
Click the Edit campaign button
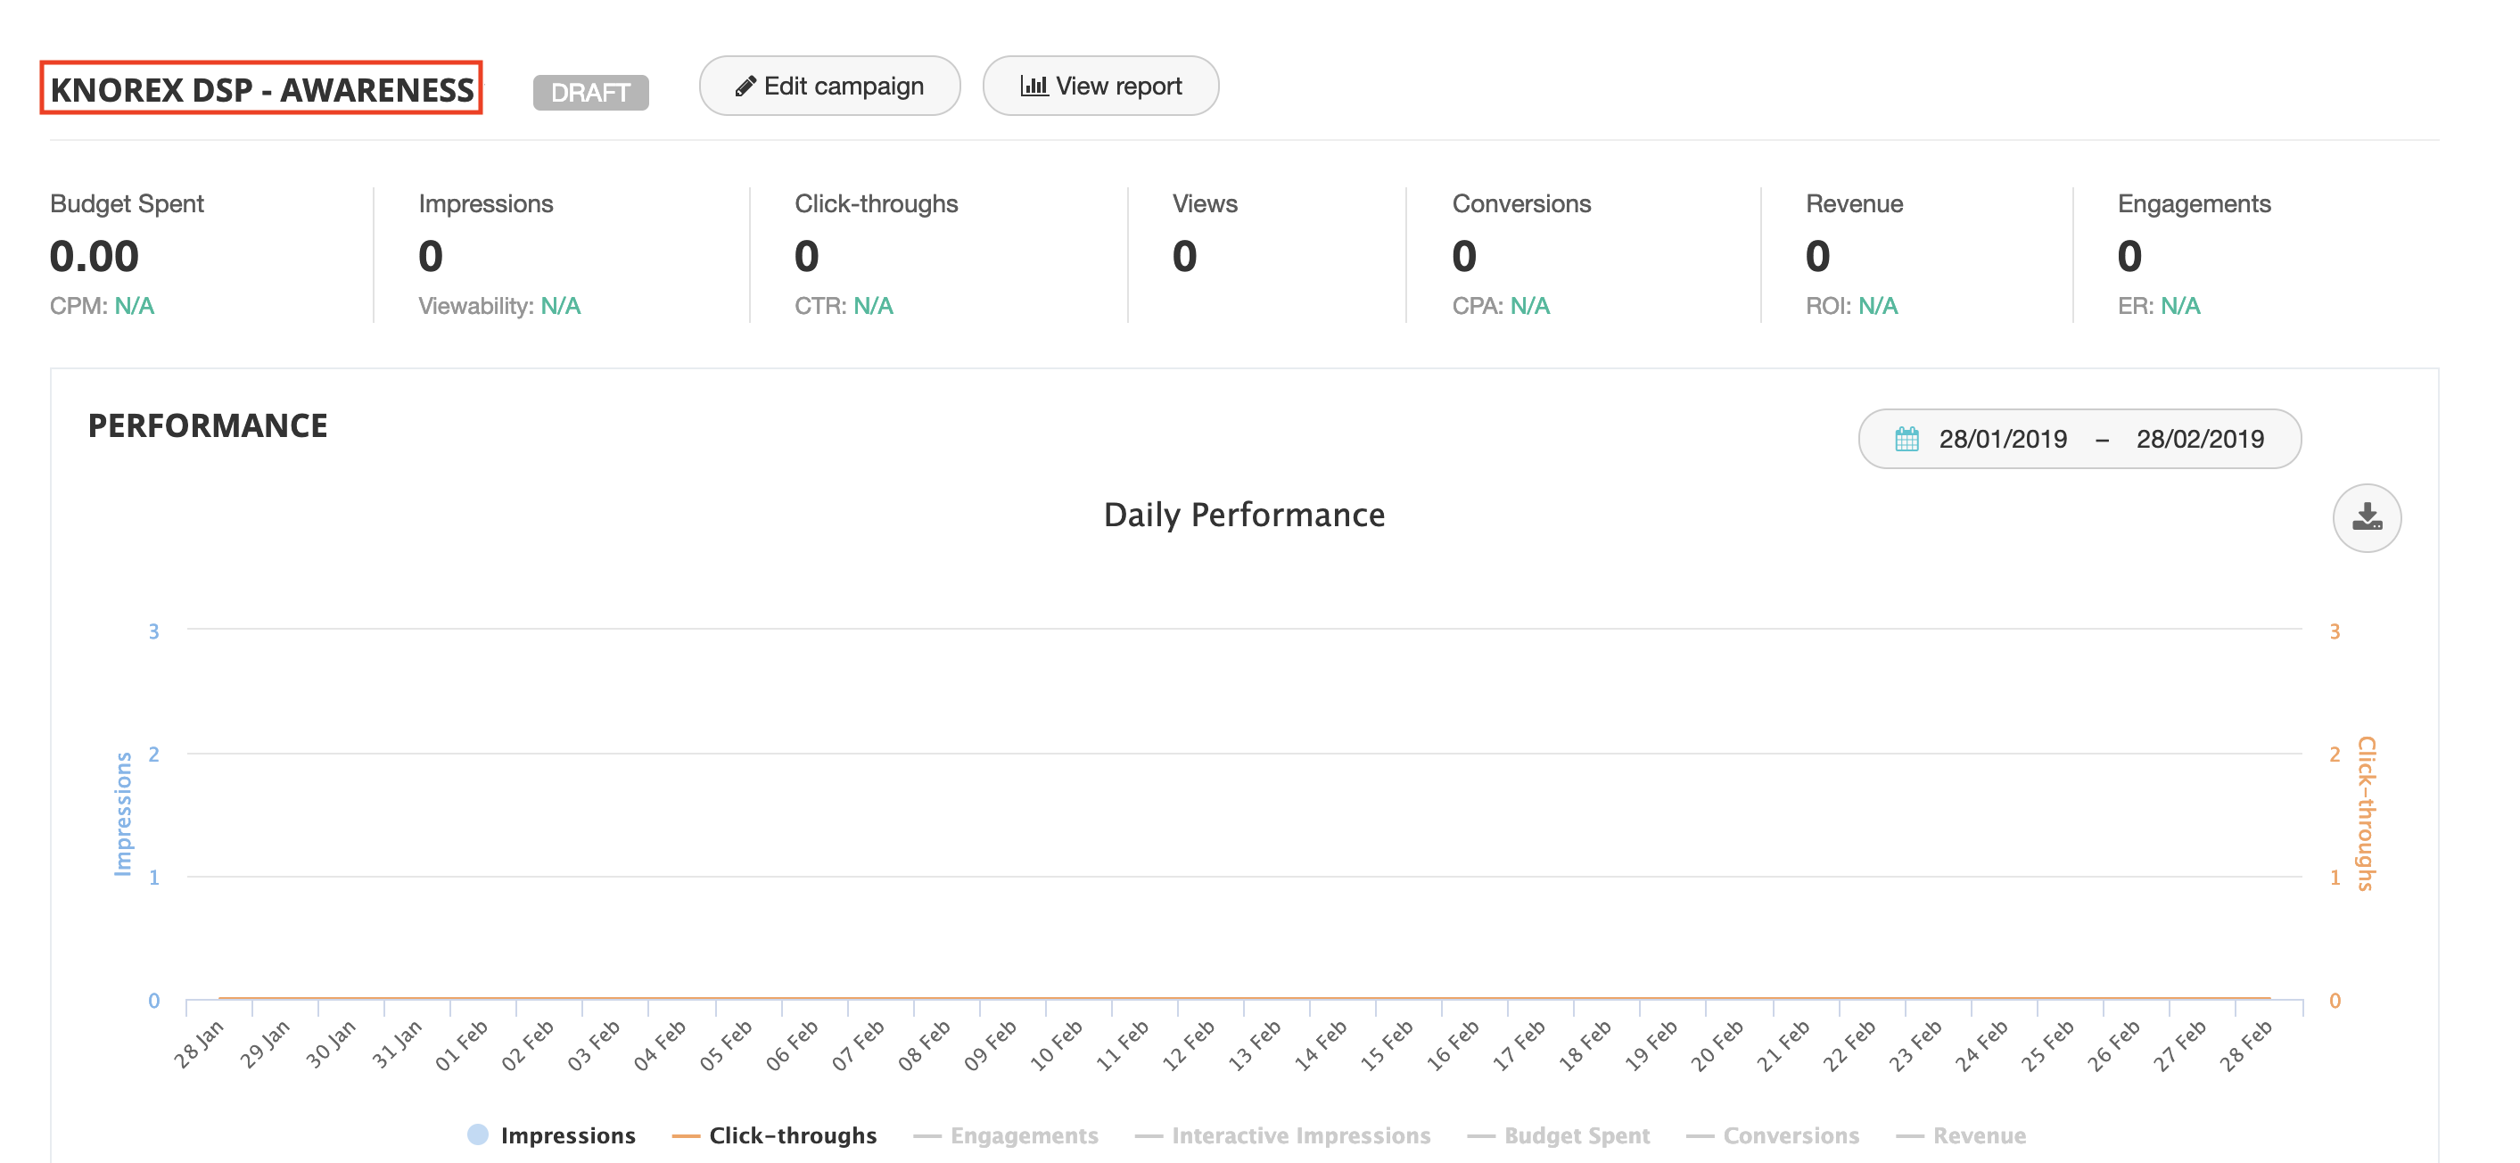pos(828,87)
